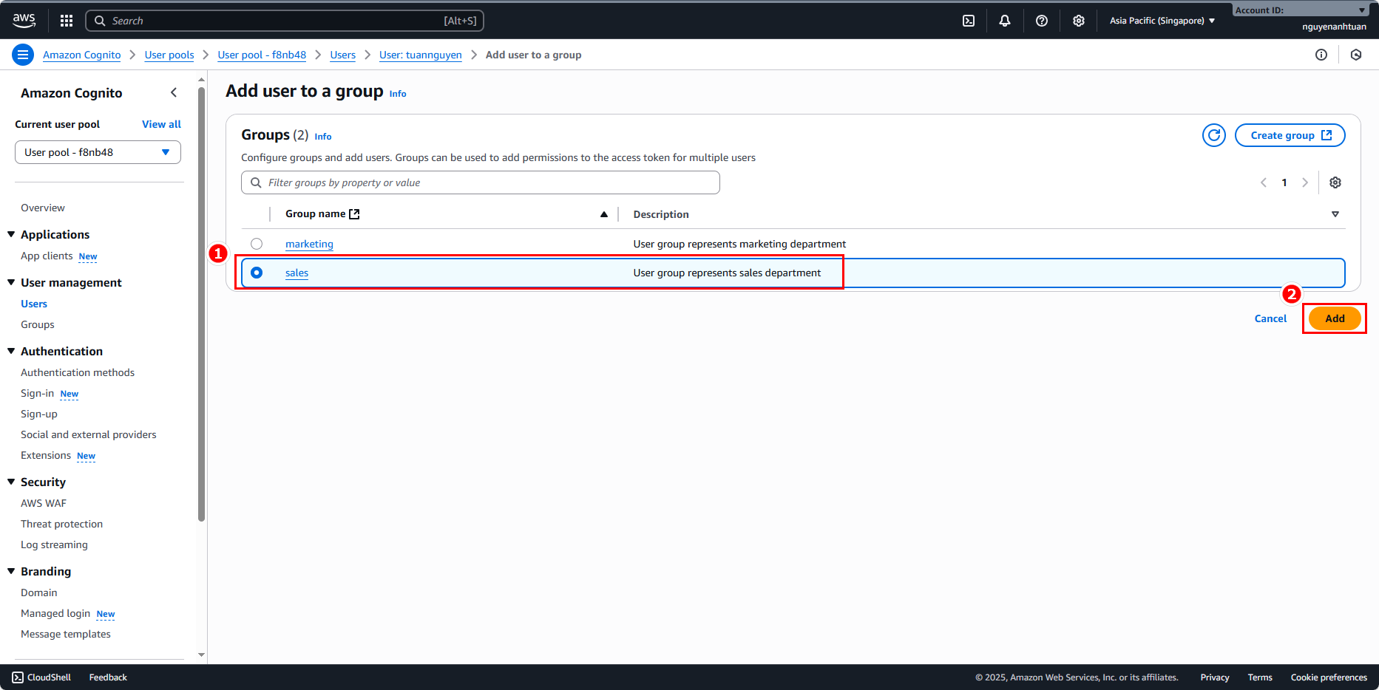Collapse the Security section in sidebar
This screenshot has height=690, width=1379.
pos(11,482)
